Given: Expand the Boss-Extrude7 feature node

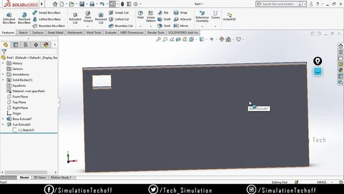Looking at the screenshot, I should click(x=3, y=119).
